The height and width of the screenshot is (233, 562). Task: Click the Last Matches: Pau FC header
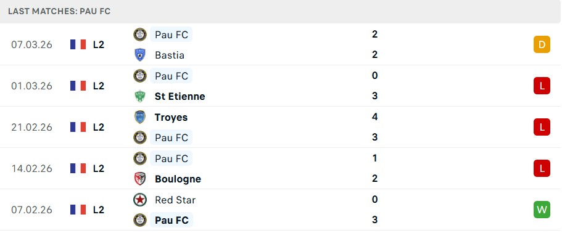click(59, 12)
